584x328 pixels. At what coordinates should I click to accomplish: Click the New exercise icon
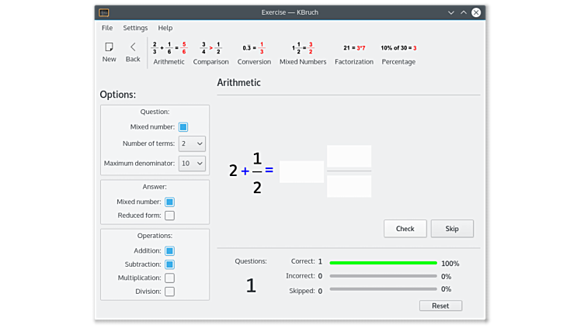(109, 51)
